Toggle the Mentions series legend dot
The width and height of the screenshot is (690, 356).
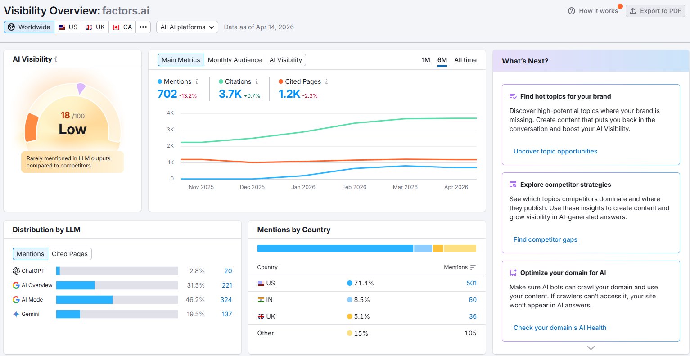coord(160,81)
